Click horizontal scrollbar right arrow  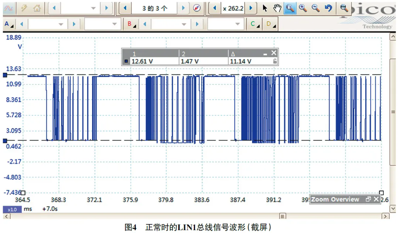(385, 216)
